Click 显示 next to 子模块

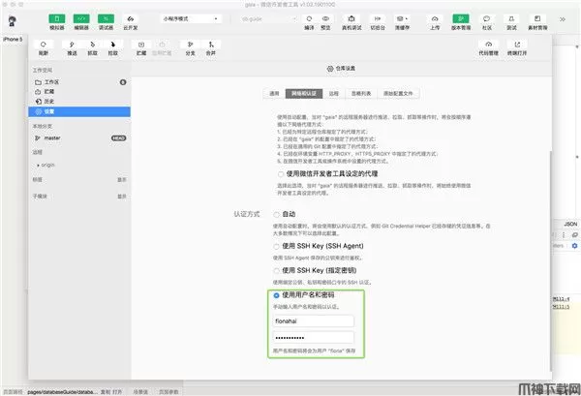(122, 197)
